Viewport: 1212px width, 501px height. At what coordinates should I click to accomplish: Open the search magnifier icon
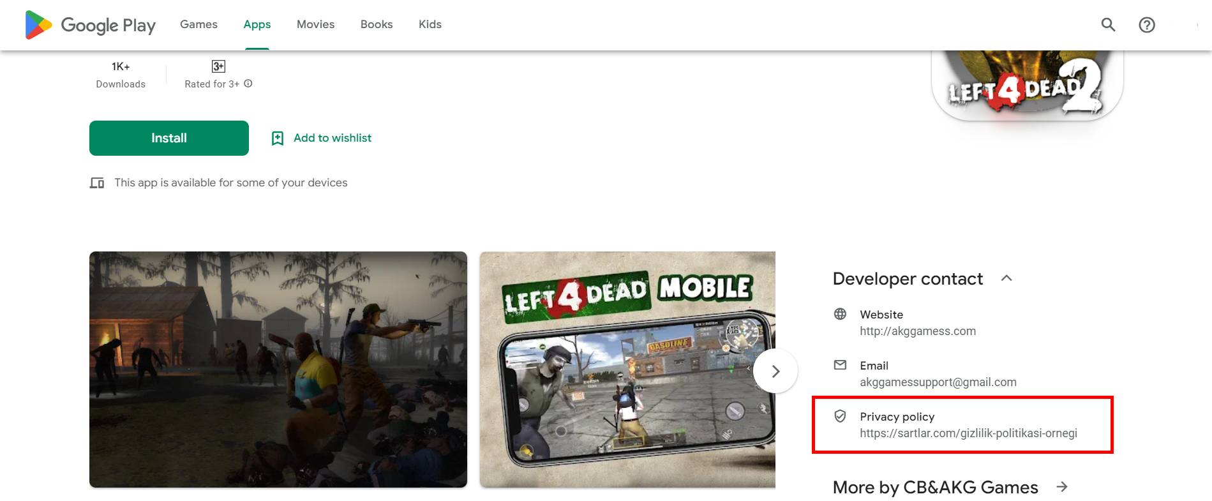point(1108,25)
